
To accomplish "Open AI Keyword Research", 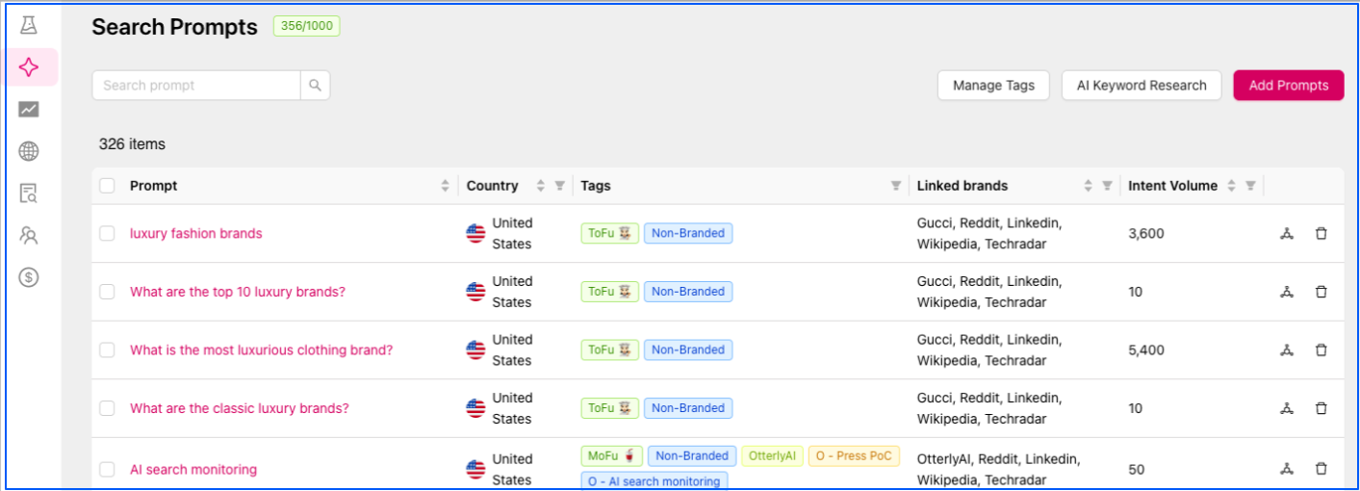I will pos(1142,85).
